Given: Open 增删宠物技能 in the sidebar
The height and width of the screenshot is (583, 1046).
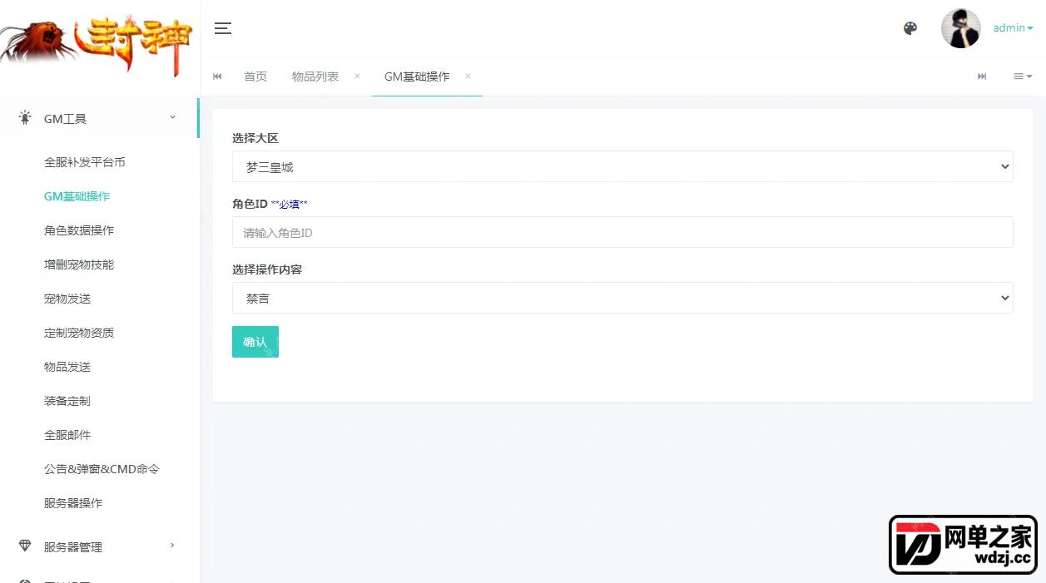Looking at the screenshot, I should coord(79,264).
